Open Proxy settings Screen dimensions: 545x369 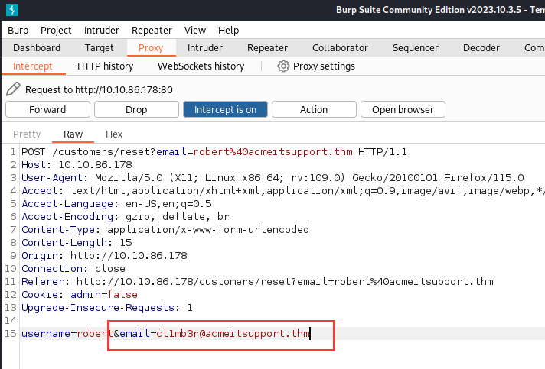pos(324,66)
